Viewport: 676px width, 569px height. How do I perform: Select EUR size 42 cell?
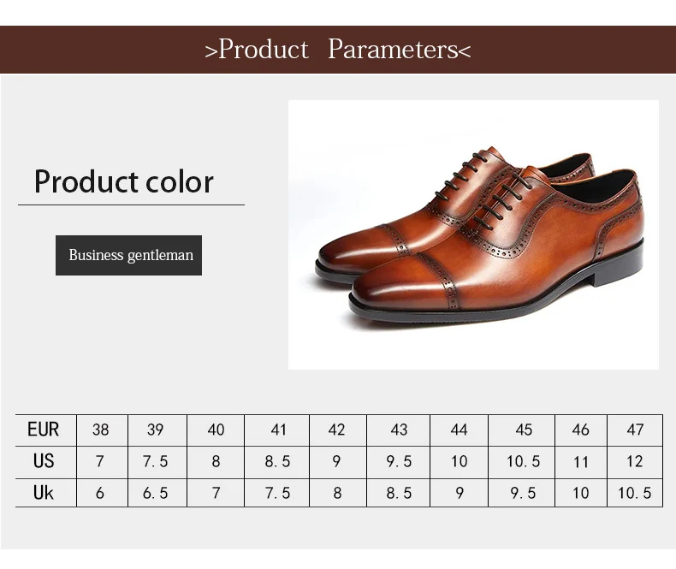point(337,430)
